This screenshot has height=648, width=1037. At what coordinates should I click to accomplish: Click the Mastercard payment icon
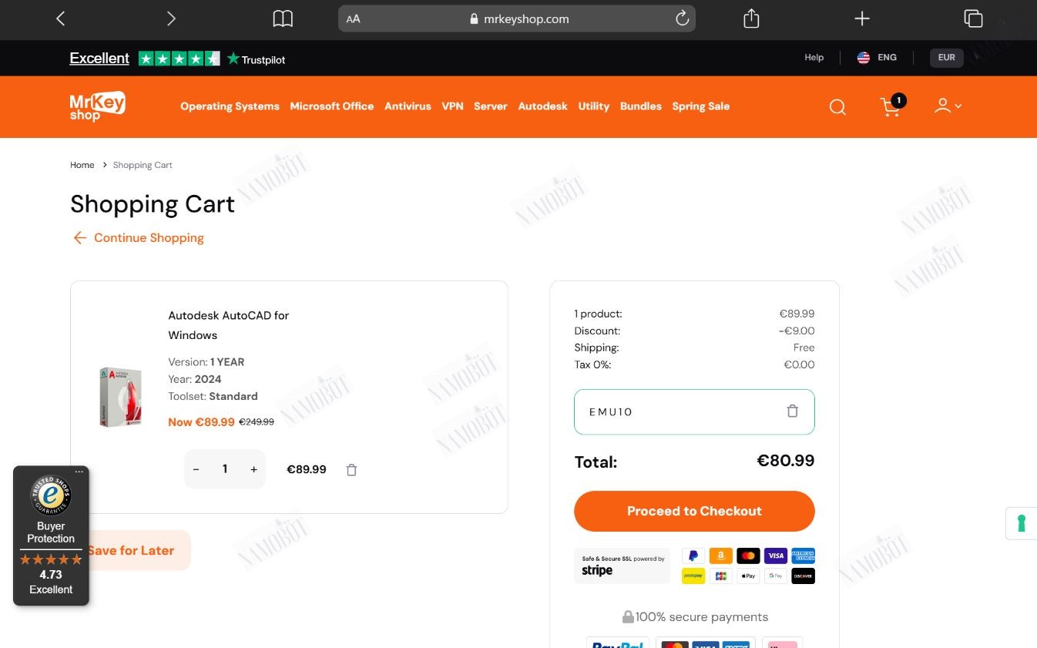point(748,556)
